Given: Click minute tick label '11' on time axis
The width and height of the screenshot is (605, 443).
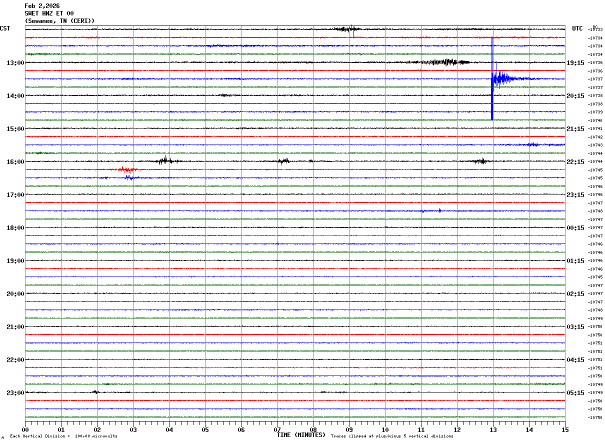Looking at the screenshot, I should 421,429.
